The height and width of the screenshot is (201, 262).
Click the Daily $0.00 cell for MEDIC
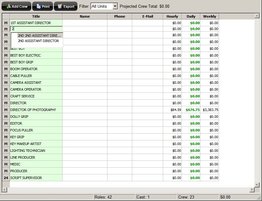191,164
